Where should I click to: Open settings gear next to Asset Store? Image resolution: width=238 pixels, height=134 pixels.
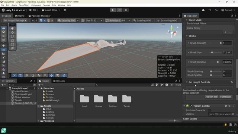tap(65, 10)
